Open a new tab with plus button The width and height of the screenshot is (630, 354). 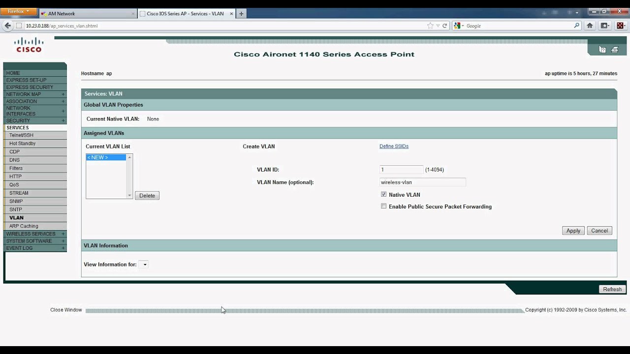click(241, 14)
